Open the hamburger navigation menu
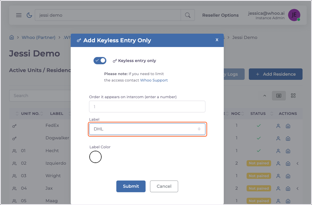Image resolution: width=312 pixels, height=205 pixels. 19,15
